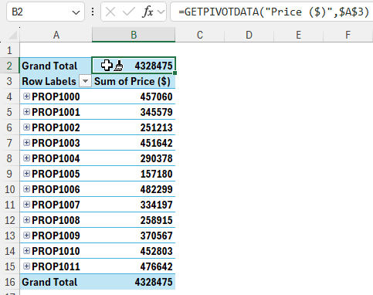Select column F header
This screenshot has height=295, width=373.
348,35
